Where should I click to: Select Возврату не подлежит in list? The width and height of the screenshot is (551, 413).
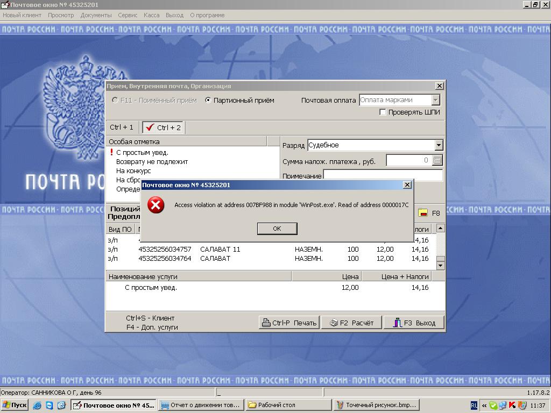pos(152,161)
